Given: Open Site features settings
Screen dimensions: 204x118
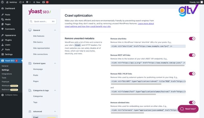Looking at the screenshot, I should (39, 36).
